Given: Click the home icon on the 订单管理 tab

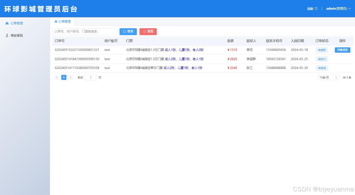Looking at the screenshot, I should (56, 21).
